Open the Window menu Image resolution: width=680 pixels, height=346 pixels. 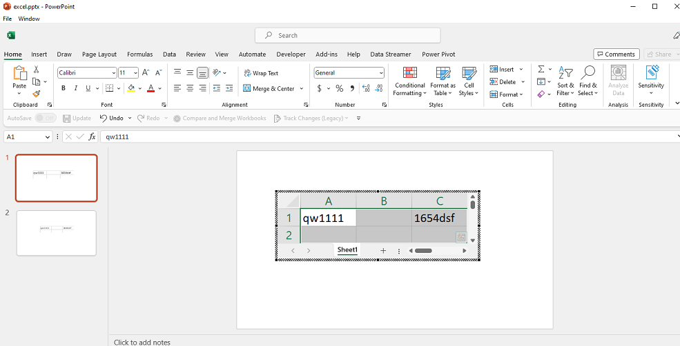point(28,19)
